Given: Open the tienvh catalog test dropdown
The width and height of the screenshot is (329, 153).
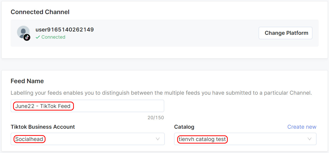Looking at the screenshot, I should (x=245, y=139).
